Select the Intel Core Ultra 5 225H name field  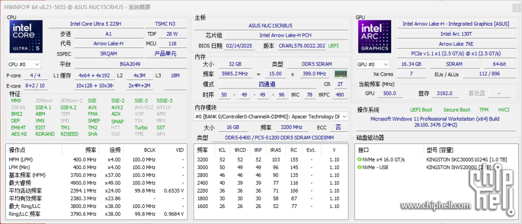[96, 24]
